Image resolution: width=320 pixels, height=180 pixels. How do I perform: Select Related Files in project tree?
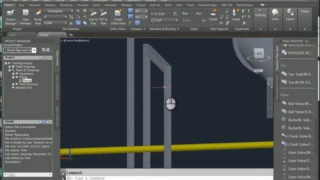click(23, 87)
